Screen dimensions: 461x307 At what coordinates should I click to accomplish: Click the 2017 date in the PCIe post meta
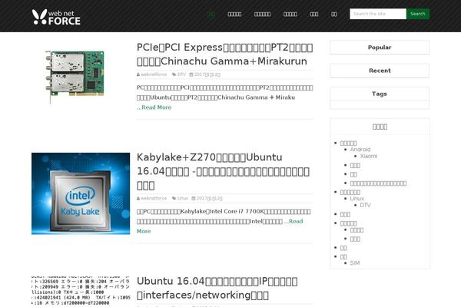pyautogui.click(x=207, y=74)
